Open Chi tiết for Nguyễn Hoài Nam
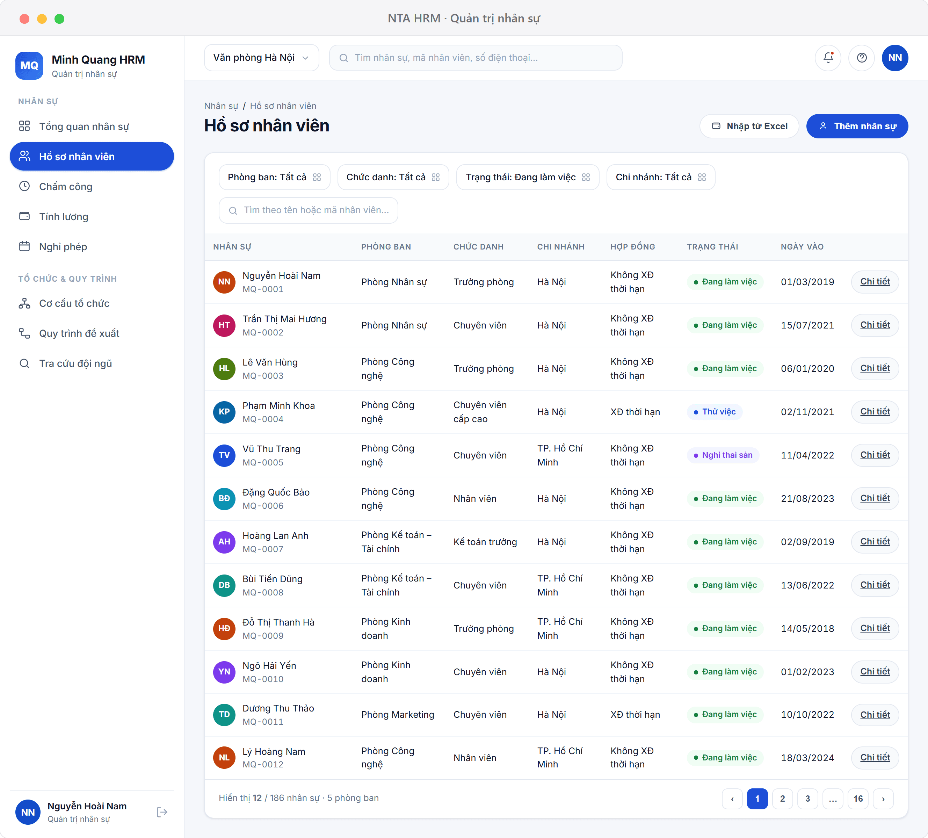928x838 pixels. (875, 282)
